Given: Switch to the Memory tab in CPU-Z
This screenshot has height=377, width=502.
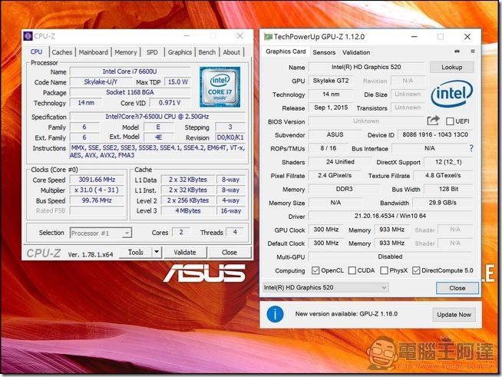Looking at the screenshot, I should [126, 52].
